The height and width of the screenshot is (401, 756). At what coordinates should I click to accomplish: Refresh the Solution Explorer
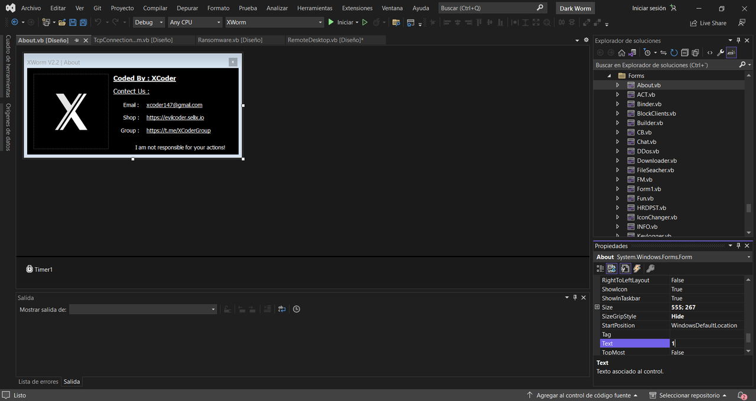673,52
